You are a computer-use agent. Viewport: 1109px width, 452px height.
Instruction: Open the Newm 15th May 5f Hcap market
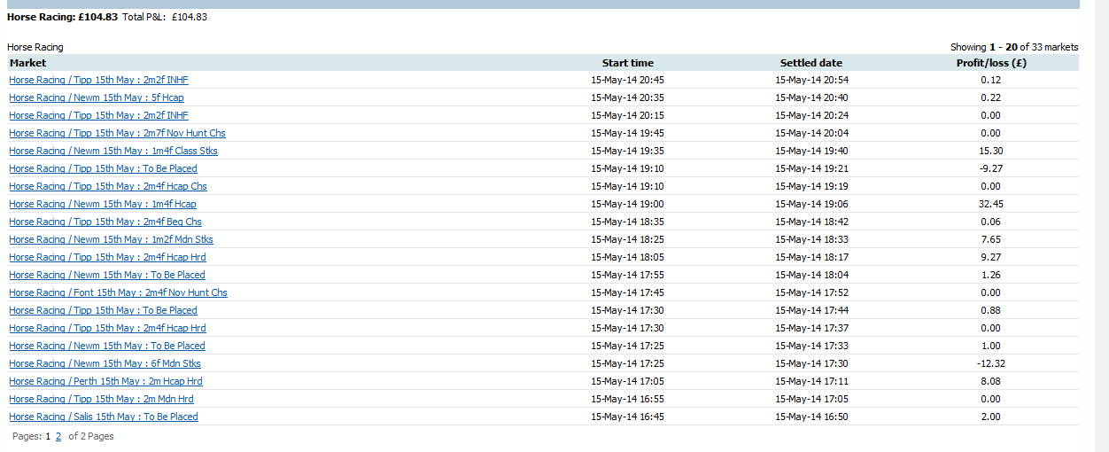coord(97,97)
